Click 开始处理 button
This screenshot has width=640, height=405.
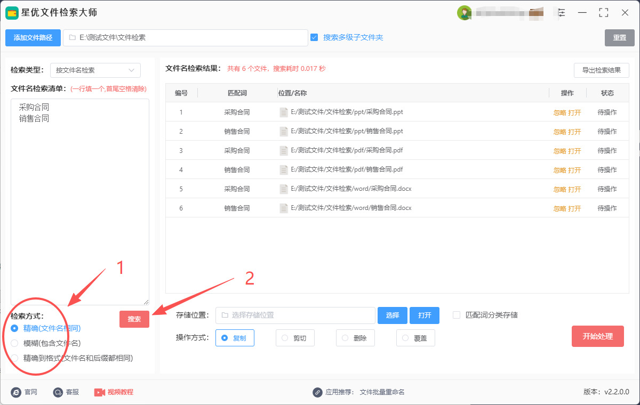[598, 336]
